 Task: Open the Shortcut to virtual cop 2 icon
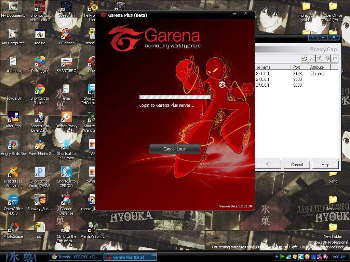pos(40,12)
